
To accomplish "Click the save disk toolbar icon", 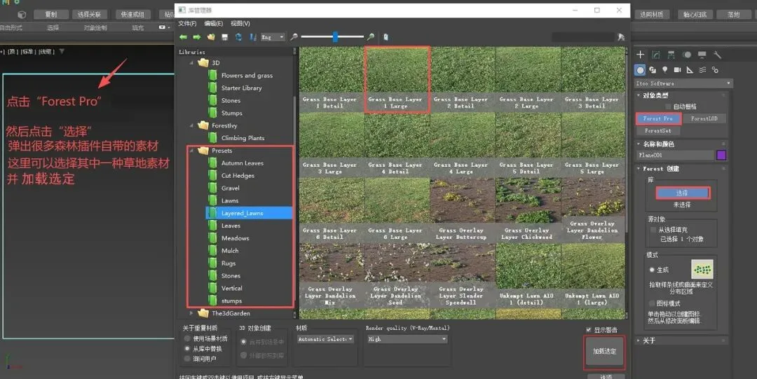I will pyautogui.click(x=224, y=37).
